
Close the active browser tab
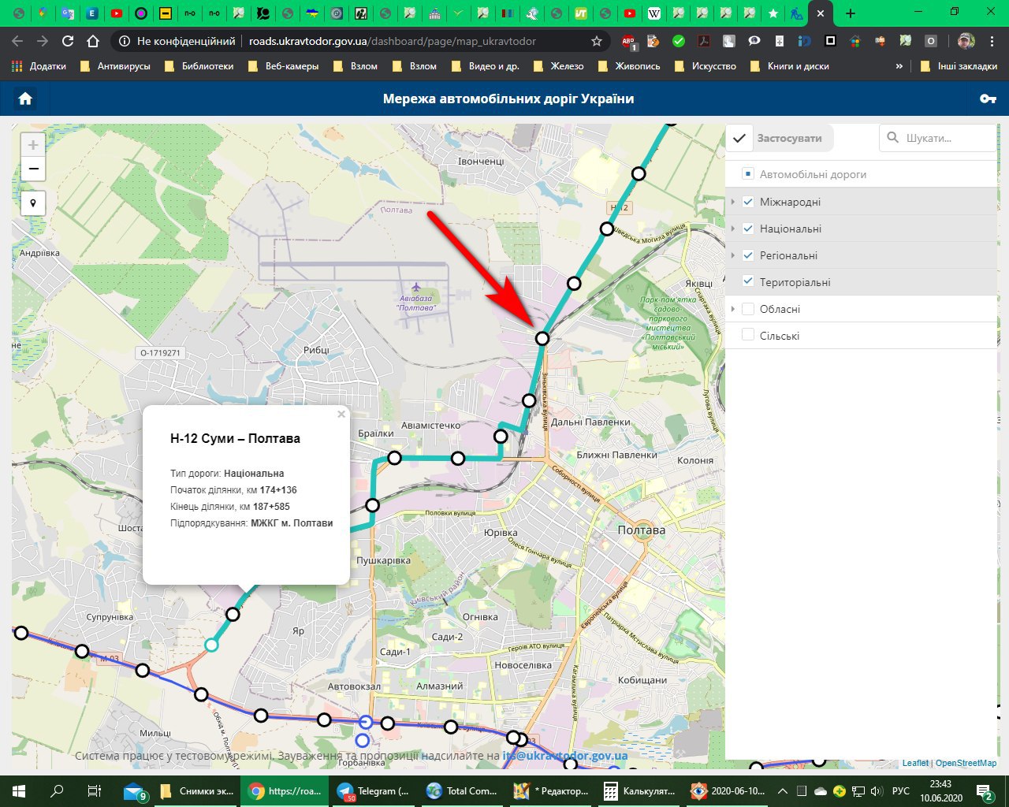pyautogui.click(x=821, y=13)
